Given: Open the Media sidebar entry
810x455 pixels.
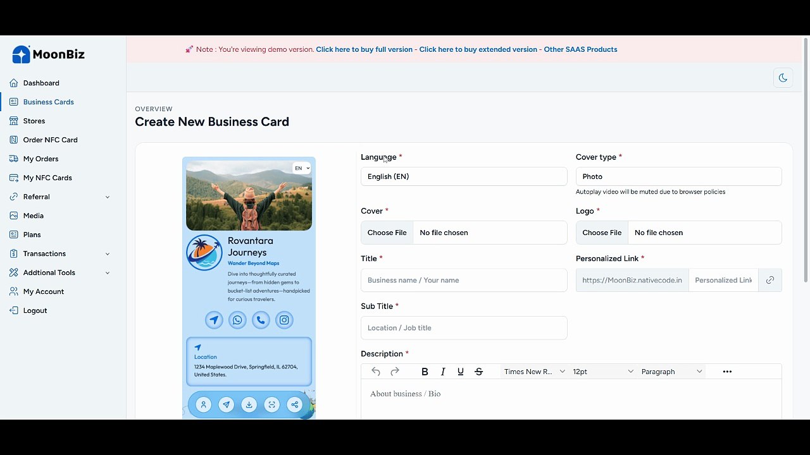Looking at the screenshot, I should [x=34, y=215].
